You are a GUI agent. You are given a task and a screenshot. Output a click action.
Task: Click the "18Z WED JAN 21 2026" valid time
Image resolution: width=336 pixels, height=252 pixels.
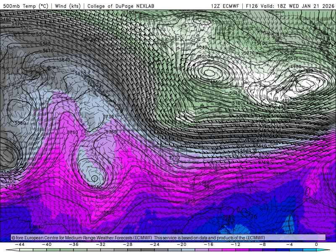(306, 6)
